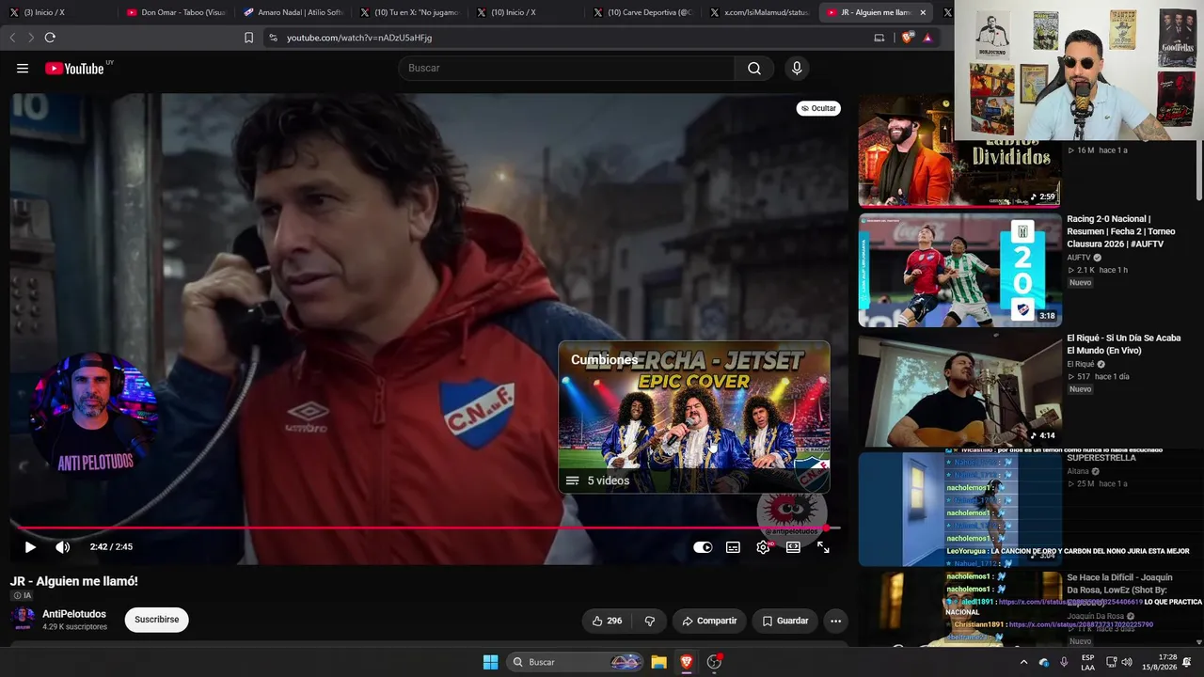The image size is (1204, 677).
Task: Switch to the x.com/IsiMalamud tab
Action: click(760, 12)
